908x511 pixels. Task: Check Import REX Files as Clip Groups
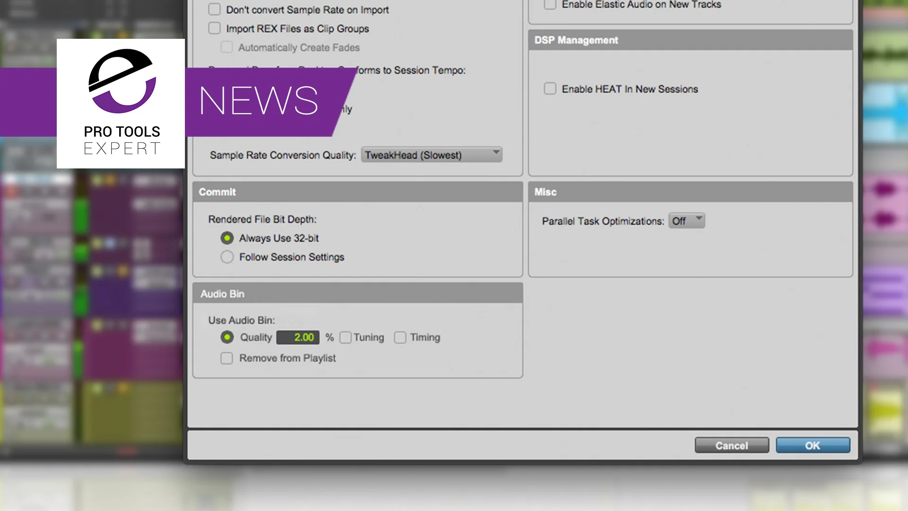pyautogui.click(x=215, y=28)
